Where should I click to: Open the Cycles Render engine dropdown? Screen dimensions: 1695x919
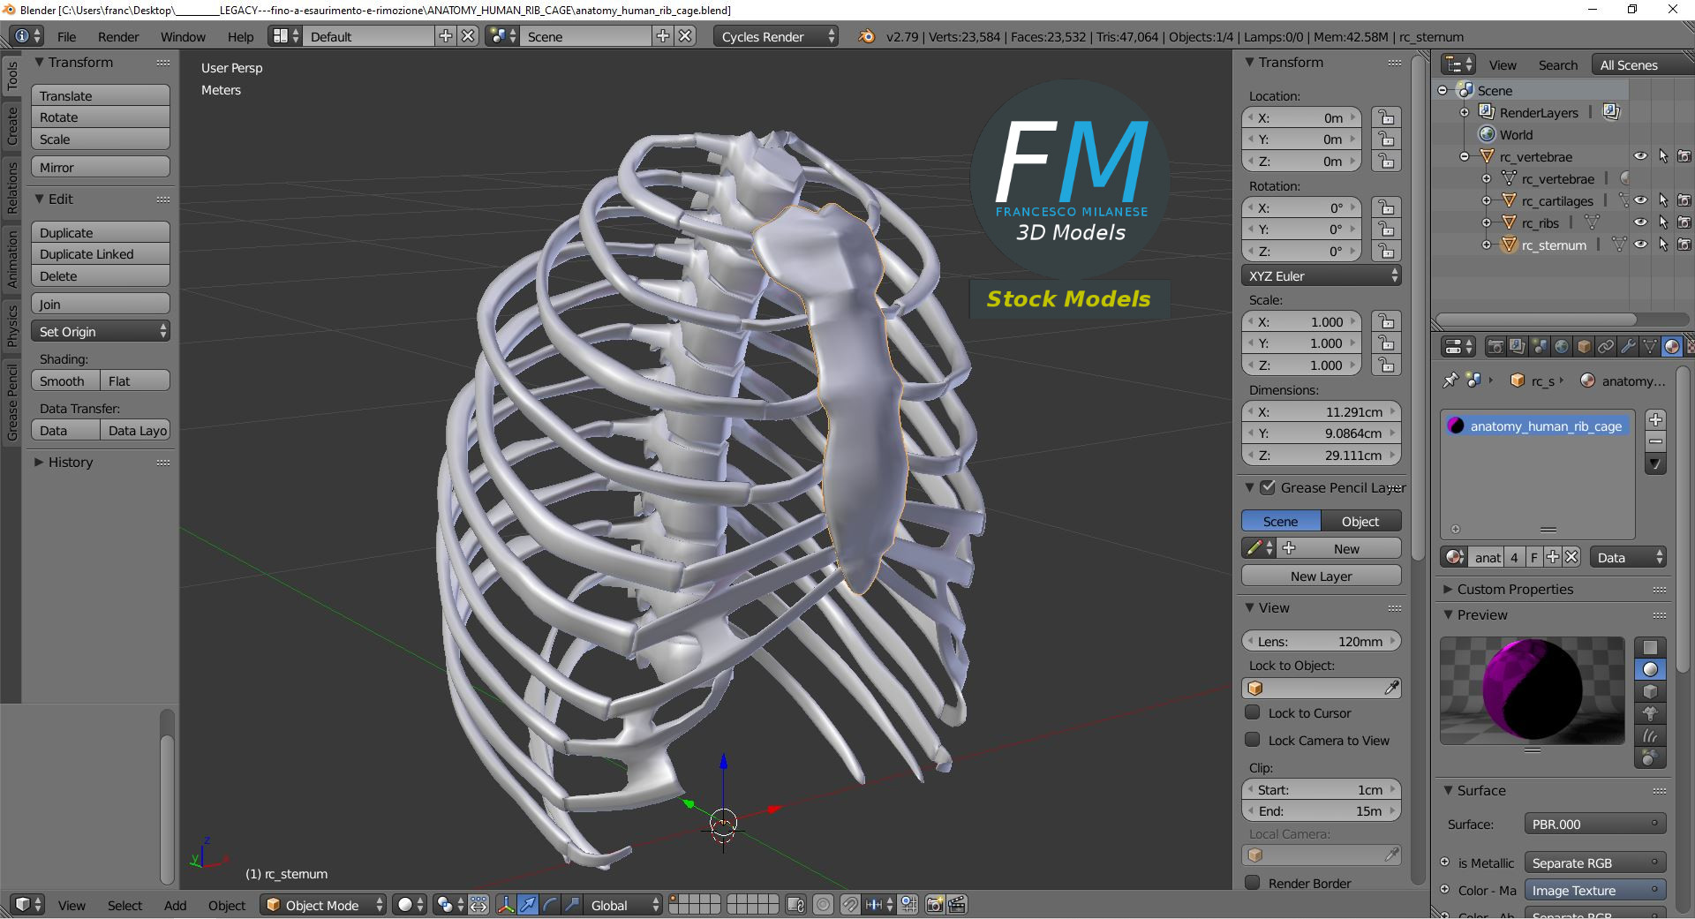coord(775,36)
